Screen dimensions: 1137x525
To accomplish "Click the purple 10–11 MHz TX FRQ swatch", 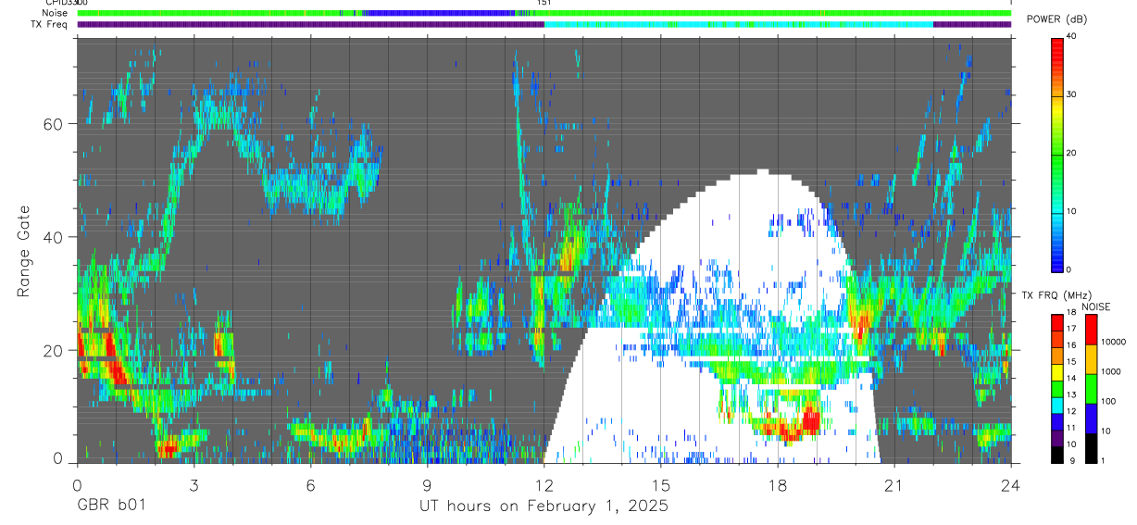I will (1056, 438).
